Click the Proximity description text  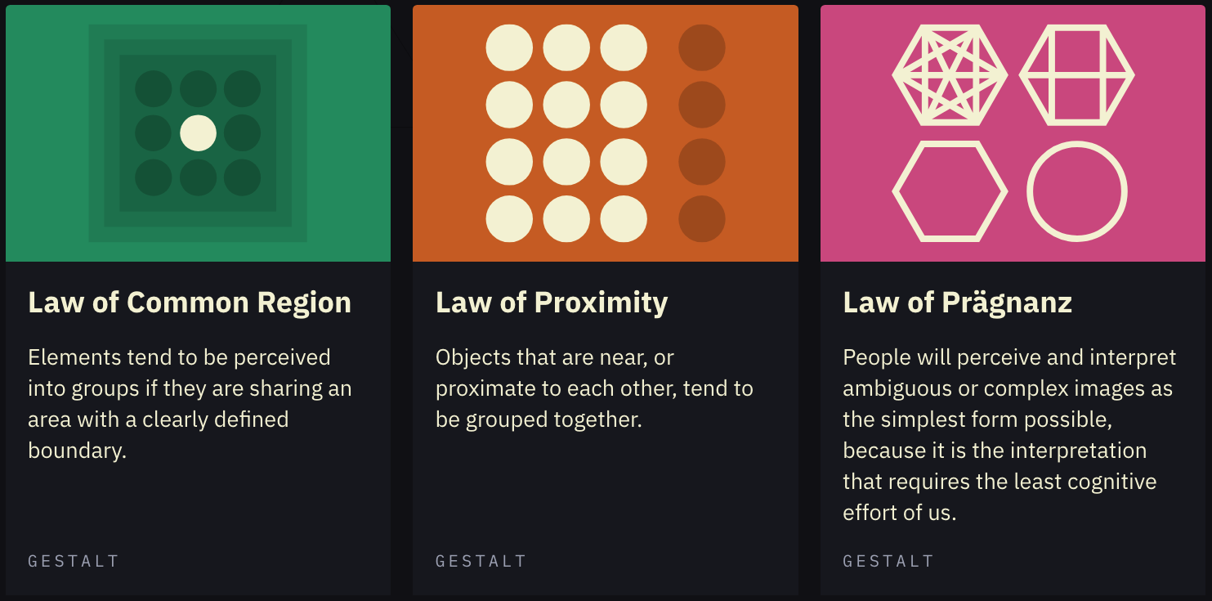594,388
